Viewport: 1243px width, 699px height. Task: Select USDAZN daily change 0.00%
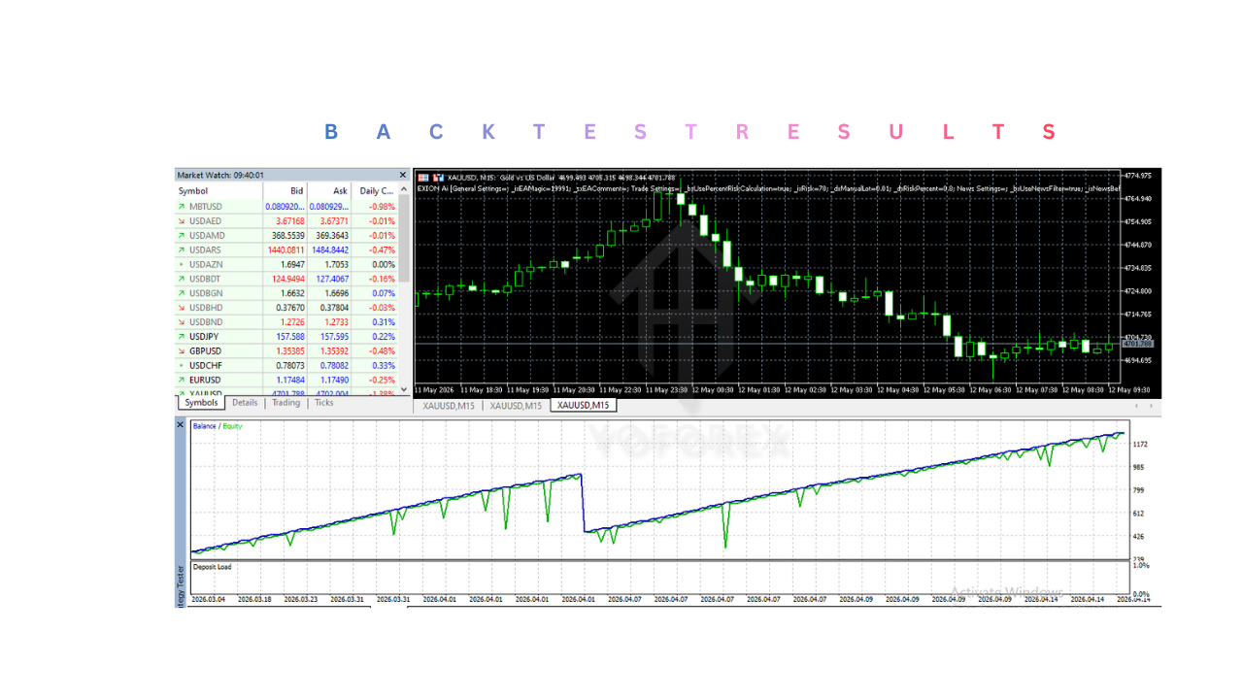click(x=383, y=264)
